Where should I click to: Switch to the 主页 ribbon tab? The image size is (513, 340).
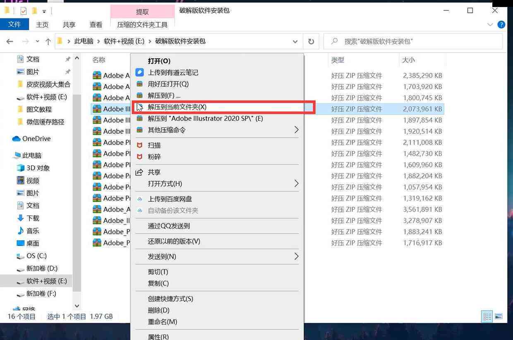click(42, 24)
